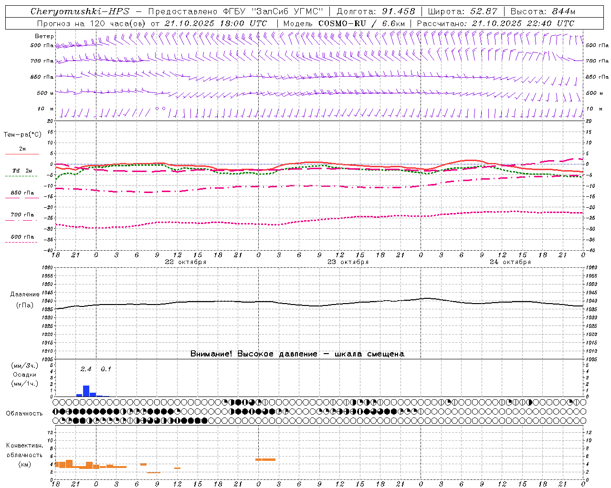The image size is (611, 488).
Task: Click the '23 октября' date label
Action: [x=348, y=262]
